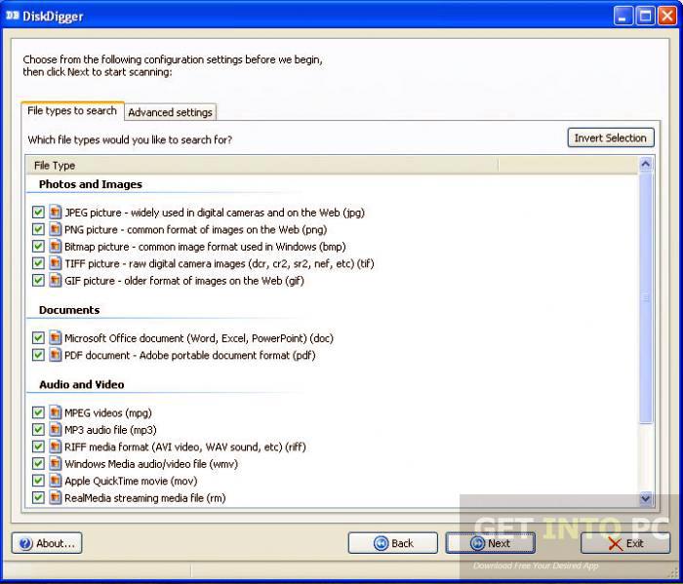Click the MPEG videos file icon
This screenshot has width=683, height=584.
tap(55, 412)
